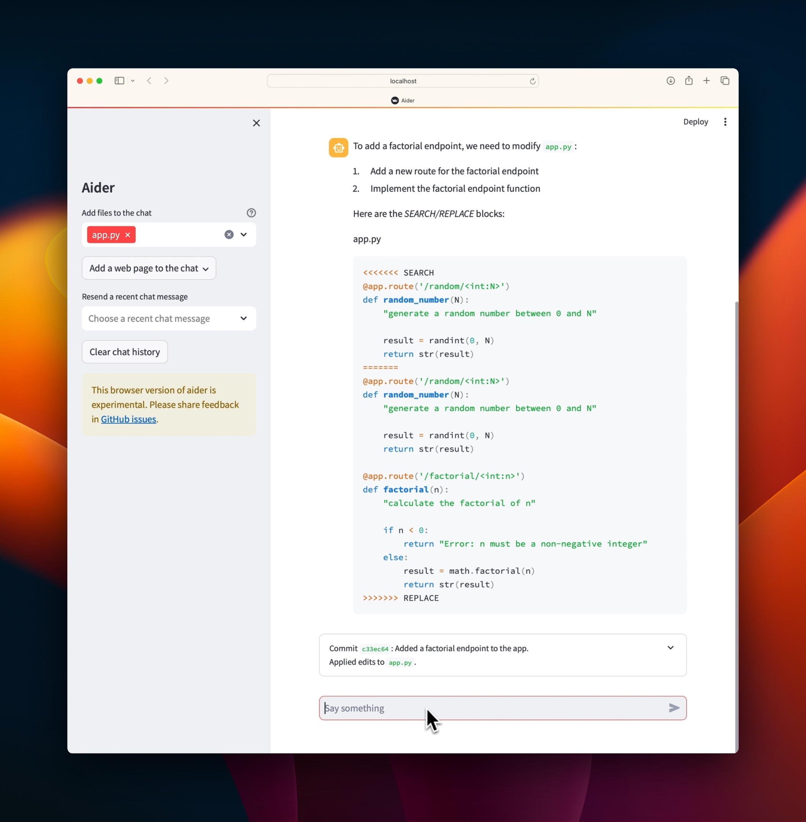Click Safari share icon
Screen dimensions: 806x822
coord(689,81)
